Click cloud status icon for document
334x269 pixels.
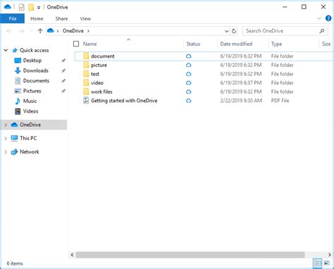click(x=188, y=56)
